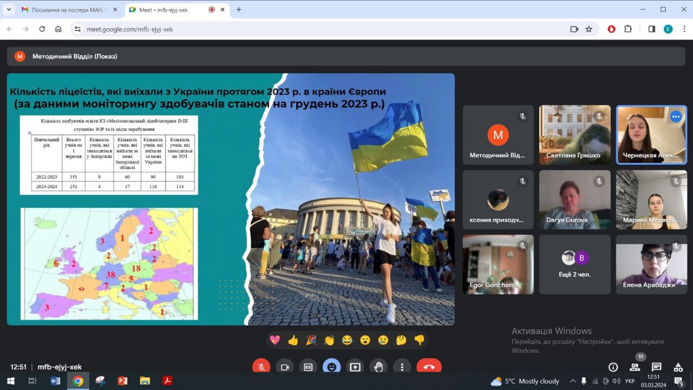Show the participants list panel
The height and width of the screenshot is (390, 693).
point(635,367)
